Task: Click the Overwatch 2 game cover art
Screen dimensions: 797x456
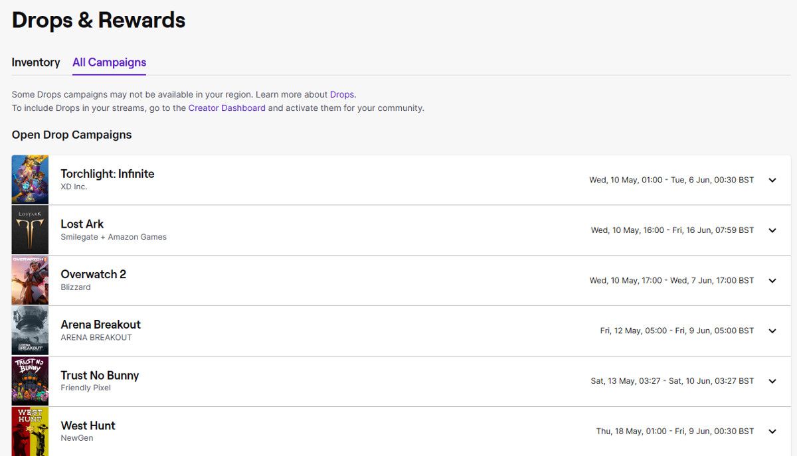Action: tap(30, 281)
